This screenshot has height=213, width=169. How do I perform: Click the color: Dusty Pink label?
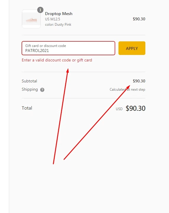[x=58, y=25]
